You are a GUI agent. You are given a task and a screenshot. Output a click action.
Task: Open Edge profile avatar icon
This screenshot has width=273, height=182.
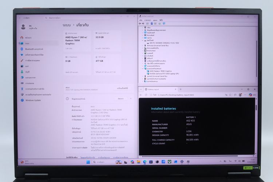pos(240,95)
